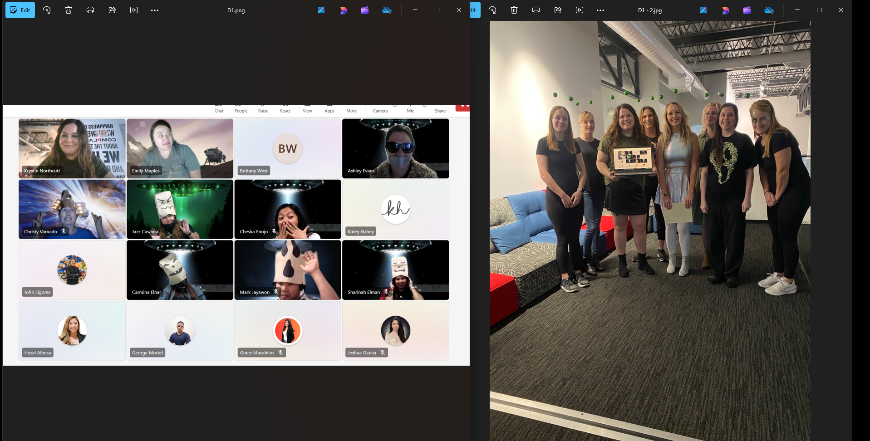The image size is (870, 441).
Task: Click Share label in the meeting toolbar
Action: [440, 111]
